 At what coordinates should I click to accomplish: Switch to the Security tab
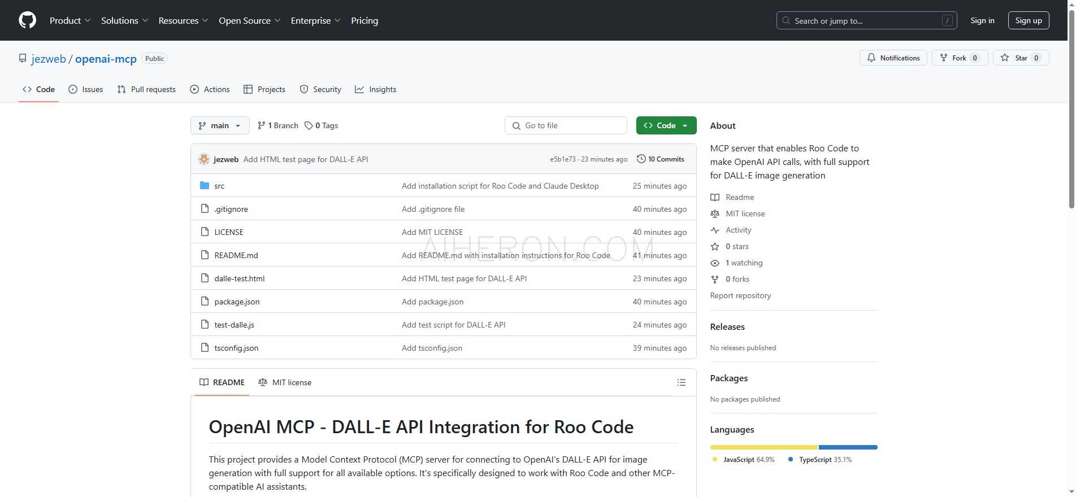(x=320, y=89)
